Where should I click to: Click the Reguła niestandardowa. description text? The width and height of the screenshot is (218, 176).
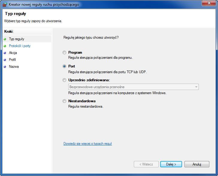(86, 106)
